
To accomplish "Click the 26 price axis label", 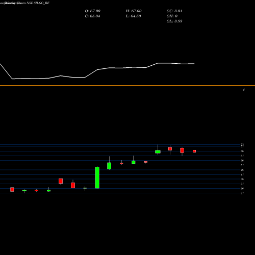I will (242, 188).
